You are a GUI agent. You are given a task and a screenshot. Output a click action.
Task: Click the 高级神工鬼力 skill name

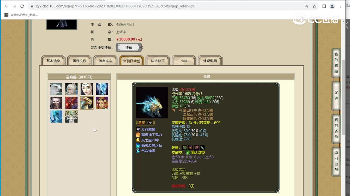click(151, 135)
